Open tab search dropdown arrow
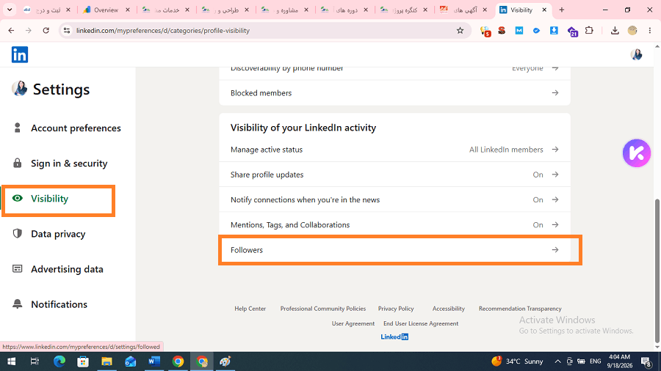The width and height of the screenshot is (661, 371). click(x=10, y=10)
